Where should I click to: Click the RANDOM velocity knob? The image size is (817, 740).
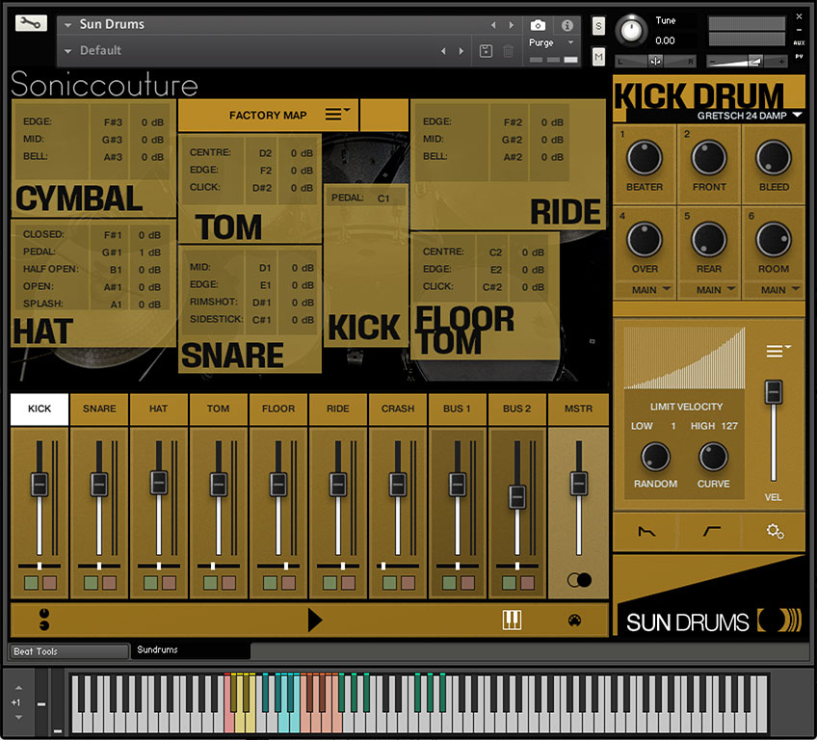point(655,457)
